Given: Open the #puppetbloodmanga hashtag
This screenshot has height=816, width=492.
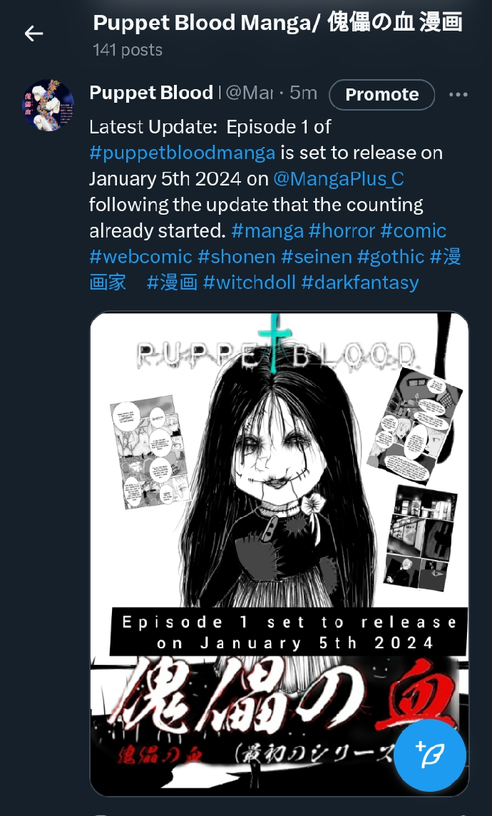Looking at the screenshot, I should (x=182, y=153).
